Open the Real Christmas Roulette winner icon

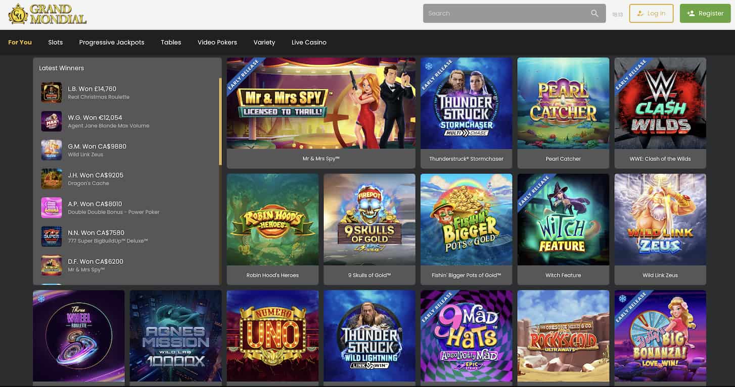[x=52, y=92]
